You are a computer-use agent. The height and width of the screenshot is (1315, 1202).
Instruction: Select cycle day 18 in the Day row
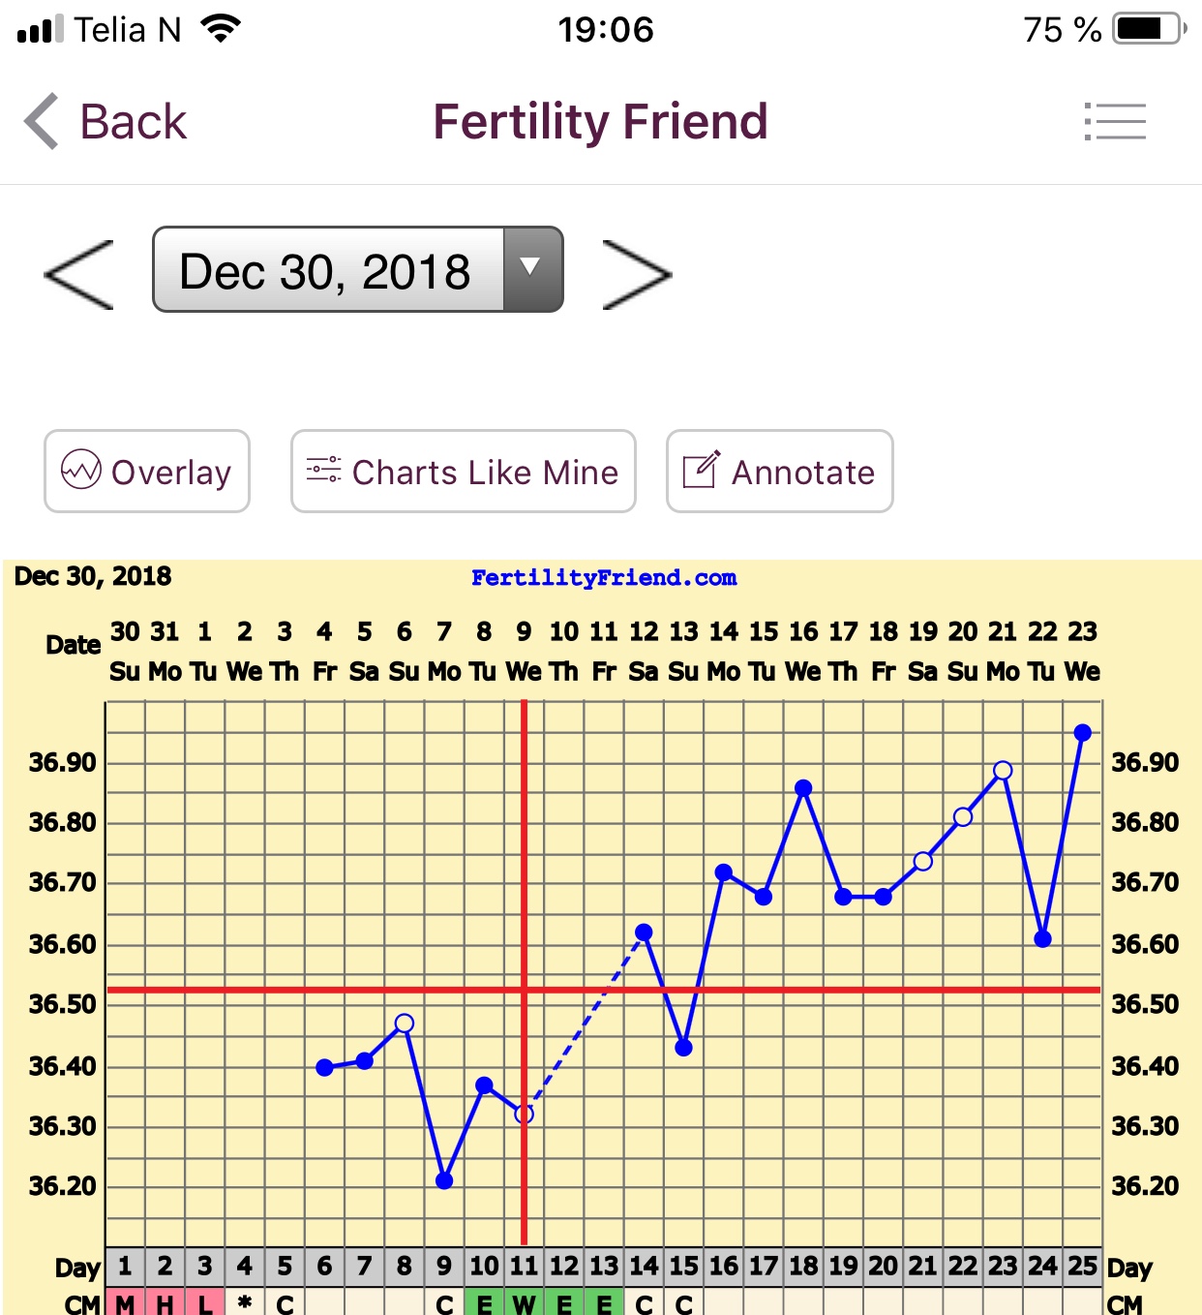pos(803,1266)
